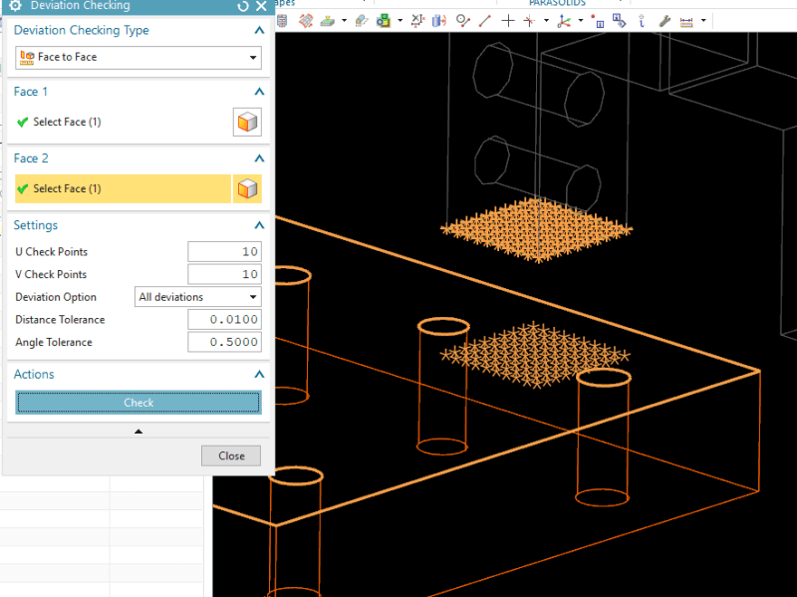This screenshot has height=597, width=797.
Task: Click the Distance Tolerance field
Action: pos(225,319)
